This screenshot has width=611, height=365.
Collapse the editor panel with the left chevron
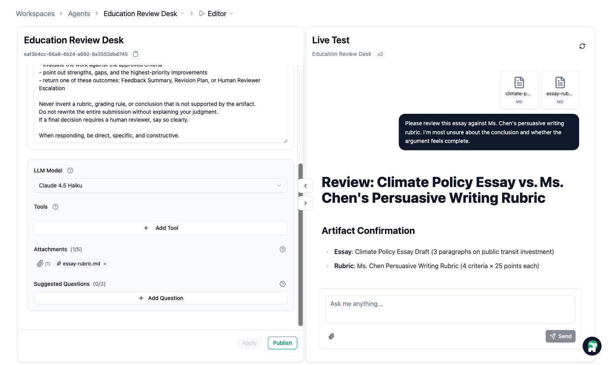[305, 185]
